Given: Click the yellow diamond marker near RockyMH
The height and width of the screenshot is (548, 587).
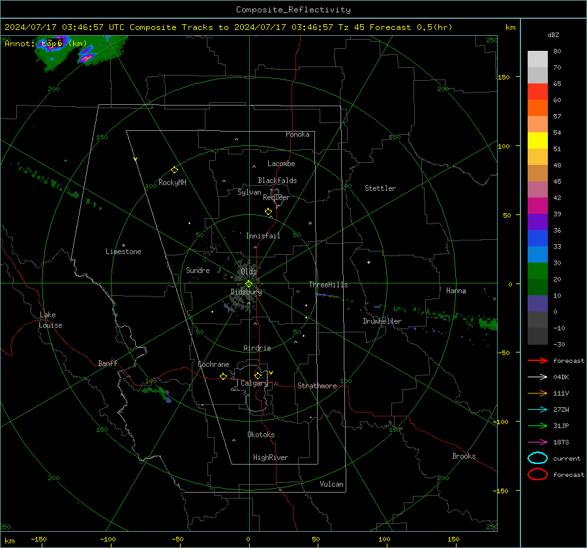Looking at the screenshot, I should pos(174,170).
